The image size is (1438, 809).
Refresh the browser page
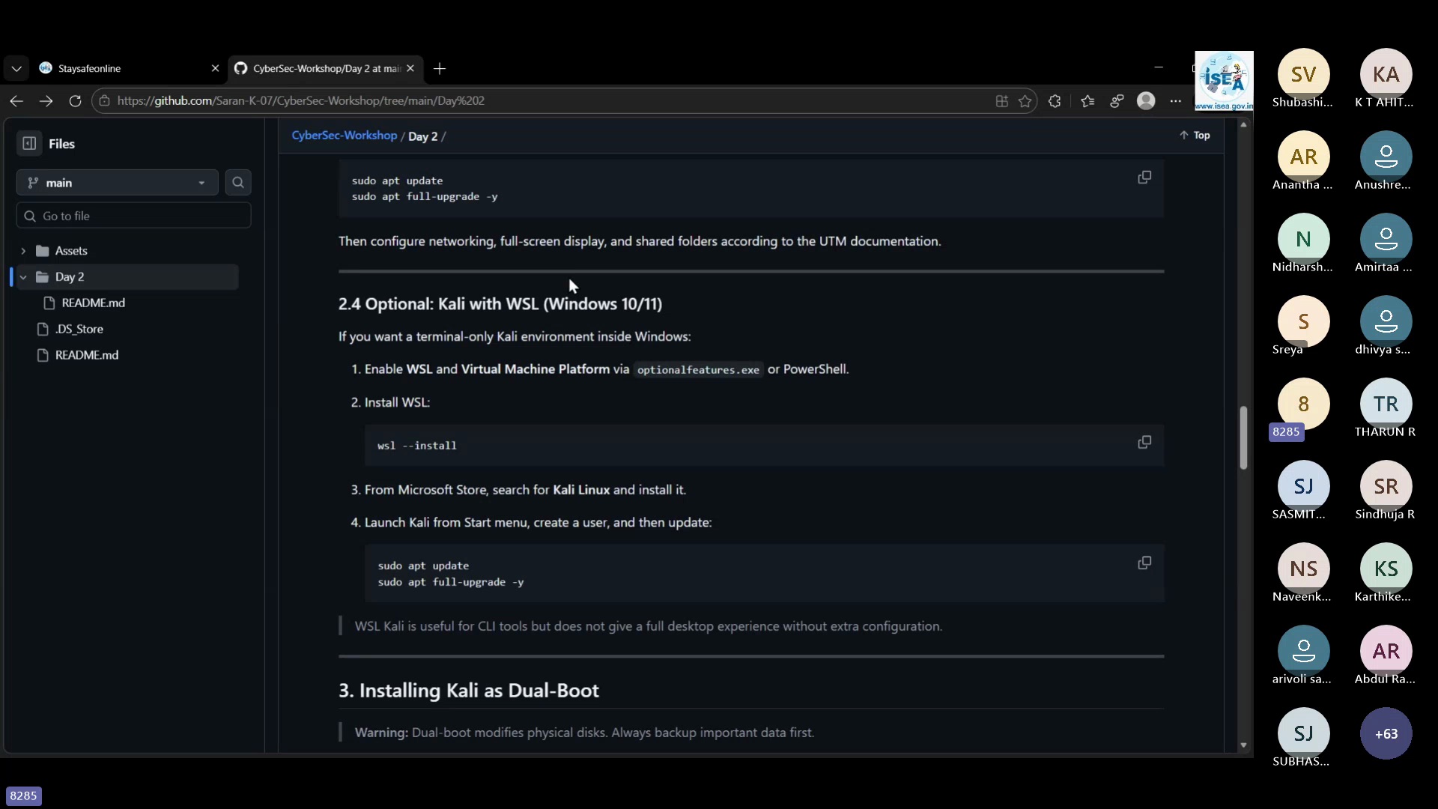click(75, 101)
